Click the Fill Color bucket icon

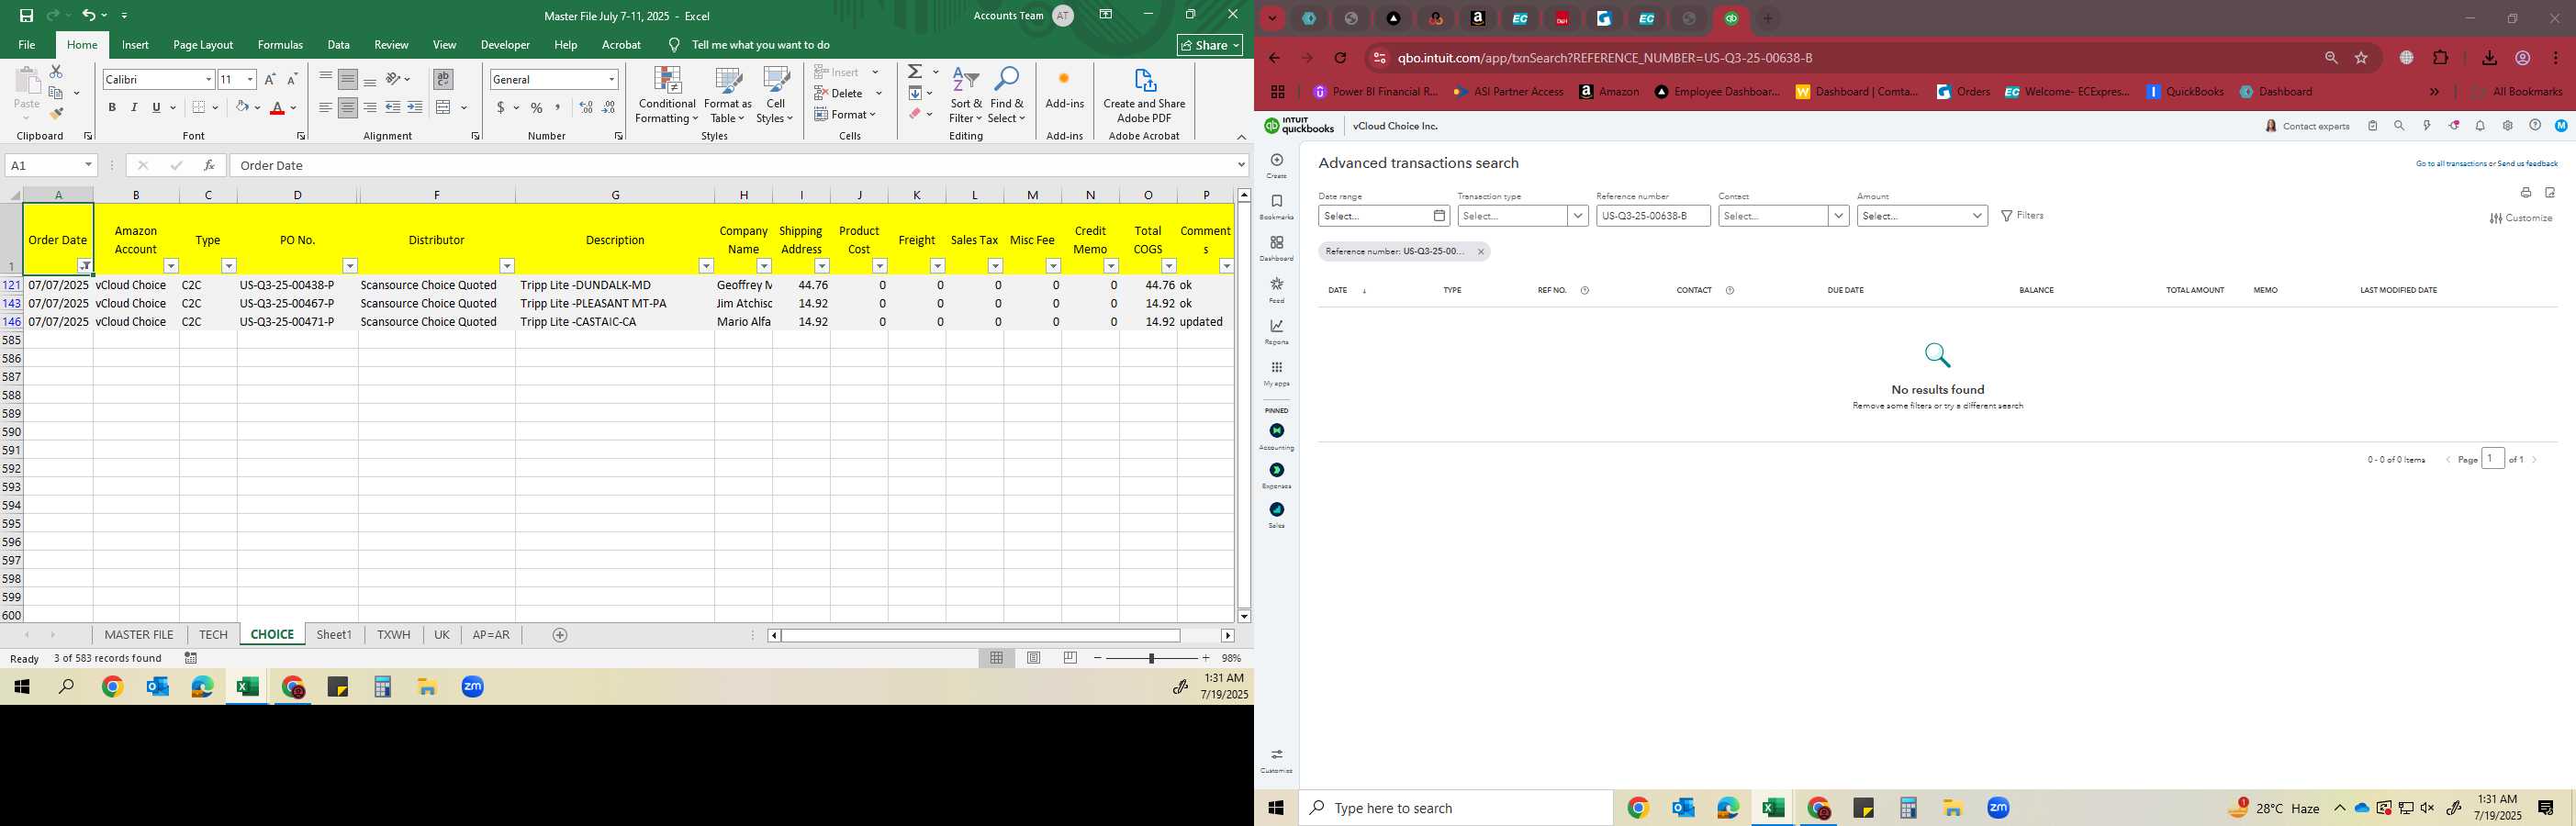(x=242, y=107)
